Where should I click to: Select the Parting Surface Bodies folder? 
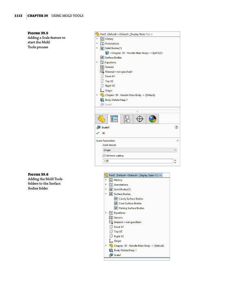tap(131, 208)
